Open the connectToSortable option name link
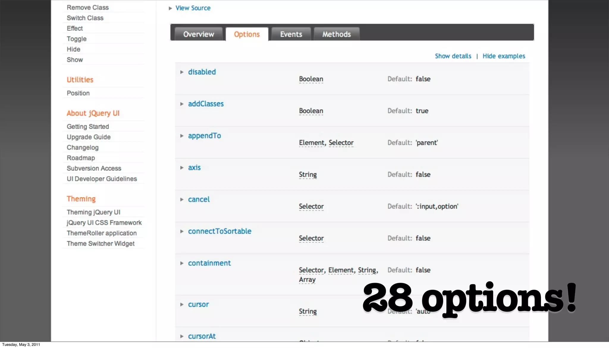 click(220, 231)
